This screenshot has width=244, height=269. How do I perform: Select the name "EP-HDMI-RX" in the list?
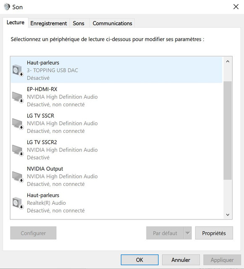click(x=42, y=89)
